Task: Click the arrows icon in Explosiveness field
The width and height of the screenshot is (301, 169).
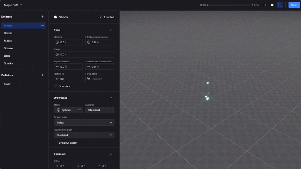Action: 57,67
